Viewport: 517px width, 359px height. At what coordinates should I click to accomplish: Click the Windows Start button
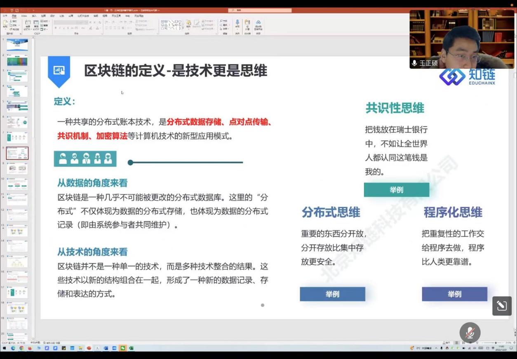point(5,348)
